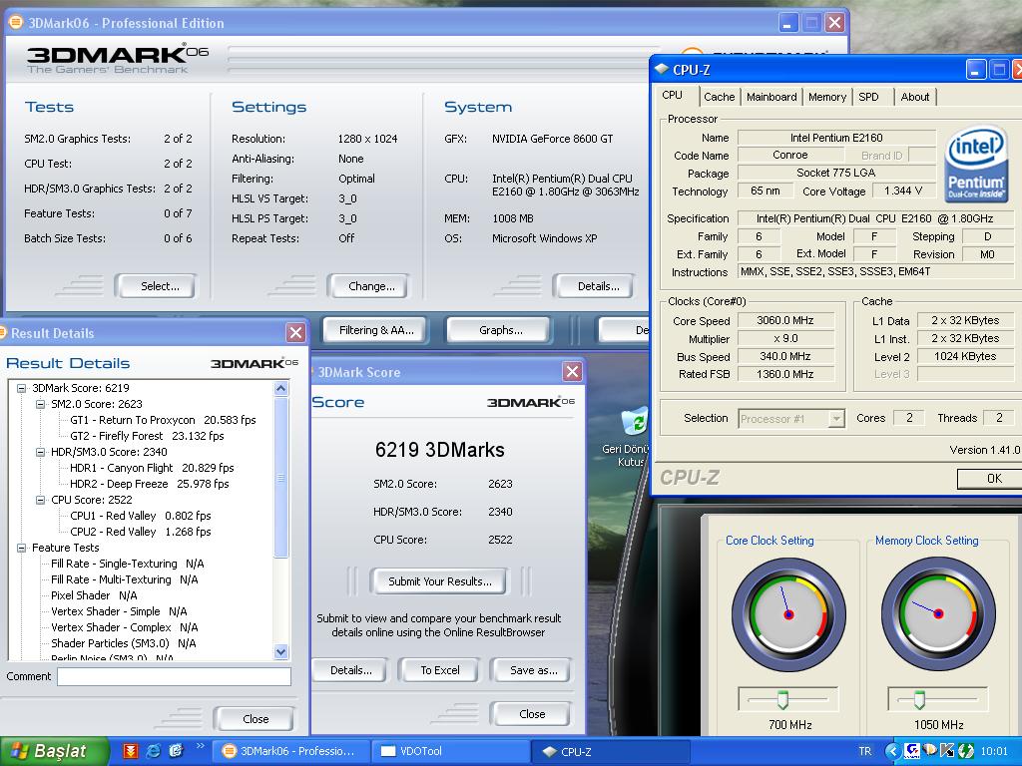This screenshot has width=1022, height=766.
Task: Click Details... in 3DMark Score window
Action: (350, 670)
